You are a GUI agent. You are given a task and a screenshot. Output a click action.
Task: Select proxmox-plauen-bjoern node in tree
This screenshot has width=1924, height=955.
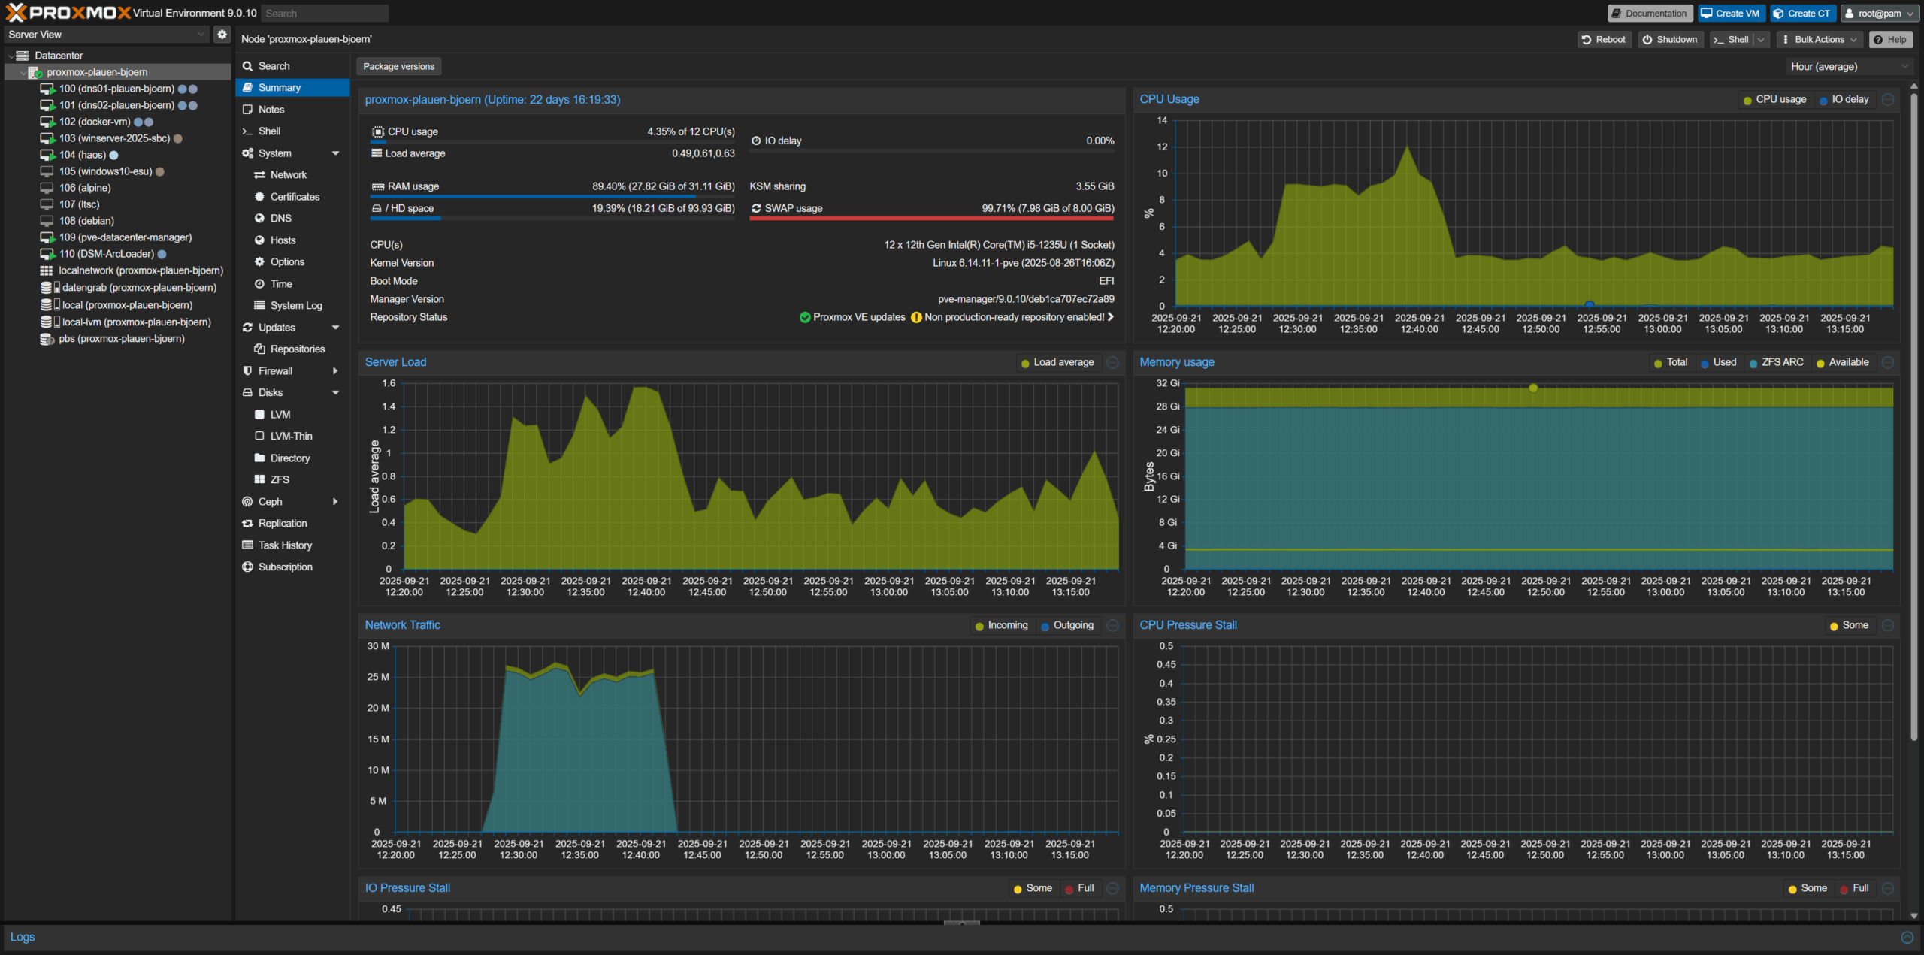pyautogui.click(x=118, y=72)
